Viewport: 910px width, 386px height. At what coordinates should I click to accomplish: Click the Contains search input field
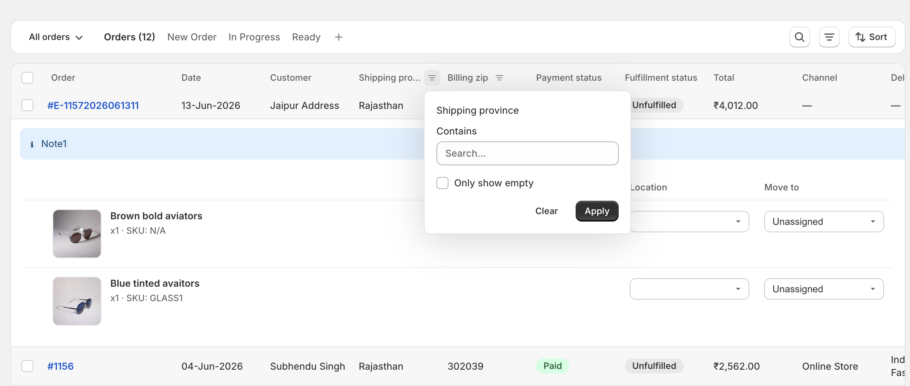pos(527,153)
